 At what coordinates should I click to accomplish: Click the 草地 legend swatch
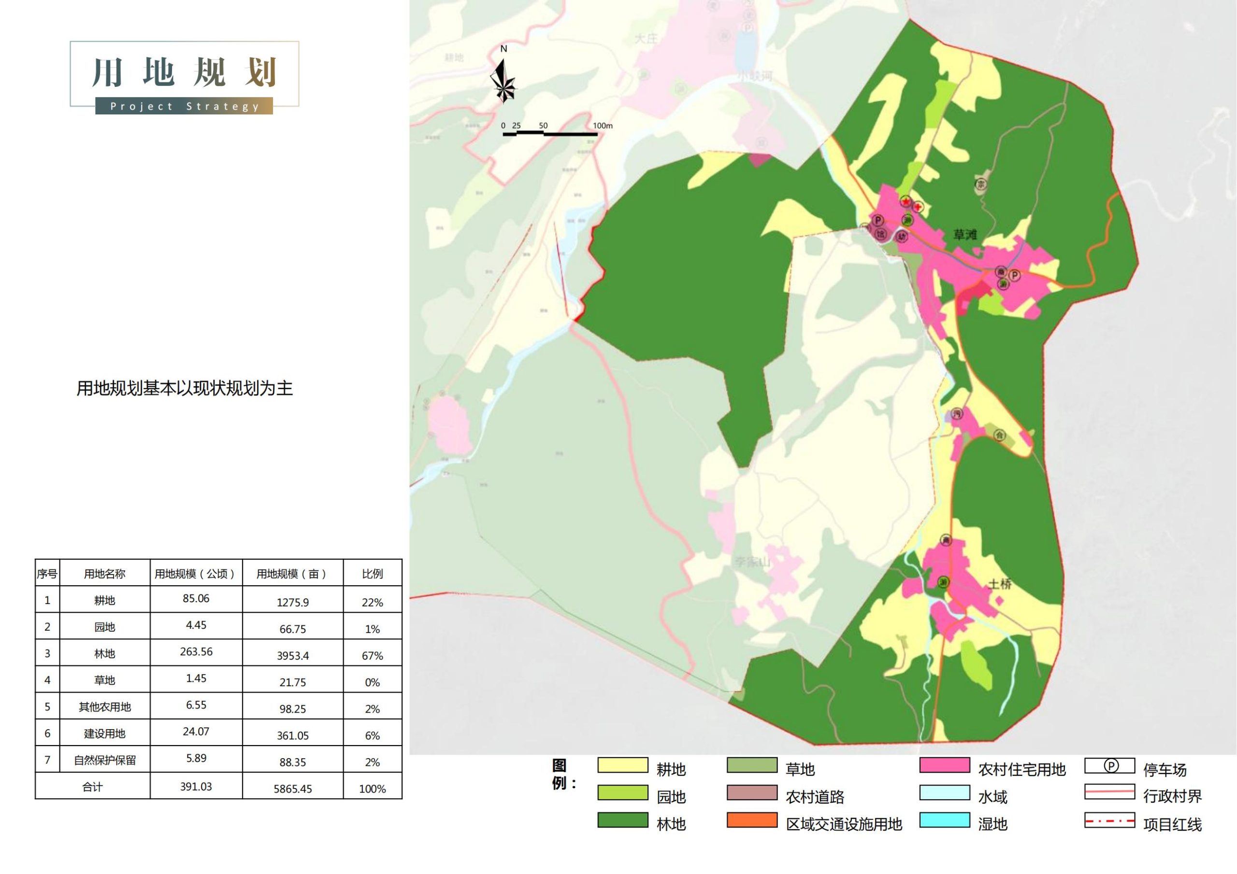point(752,765)
